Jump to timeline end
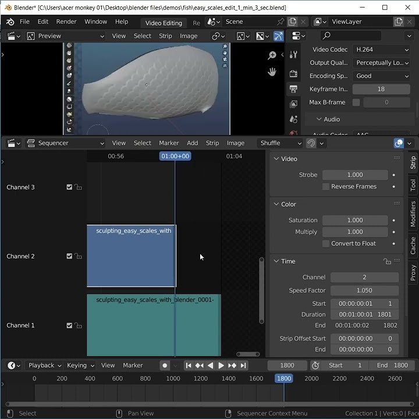419x419 pixels. pos(243,365)
